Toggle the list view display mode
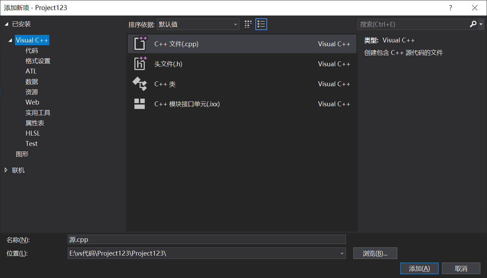The image size is (487, 278). coord(261,24)
